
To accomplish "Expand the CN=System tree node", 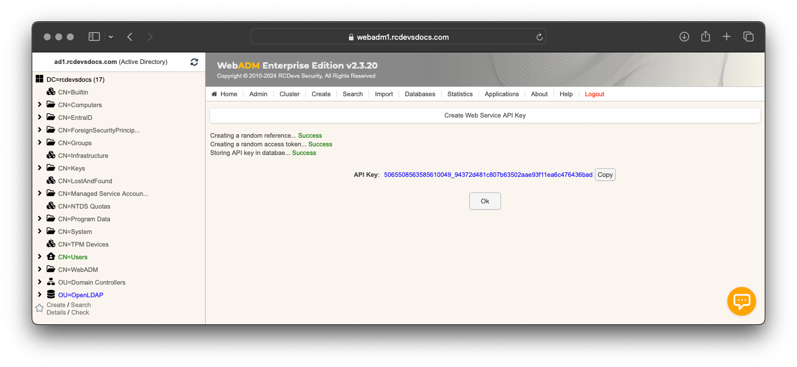I will pyautogui.click(x=40, y=232).
